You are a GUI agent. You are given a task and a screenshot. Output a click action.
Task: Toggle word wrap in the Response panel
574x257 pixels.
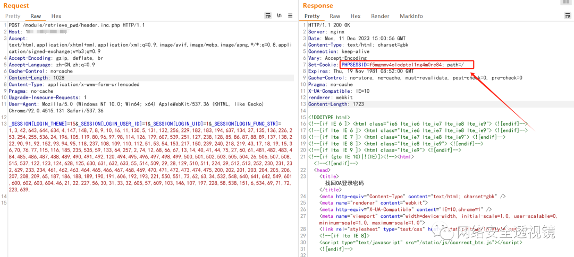[567, 16]
